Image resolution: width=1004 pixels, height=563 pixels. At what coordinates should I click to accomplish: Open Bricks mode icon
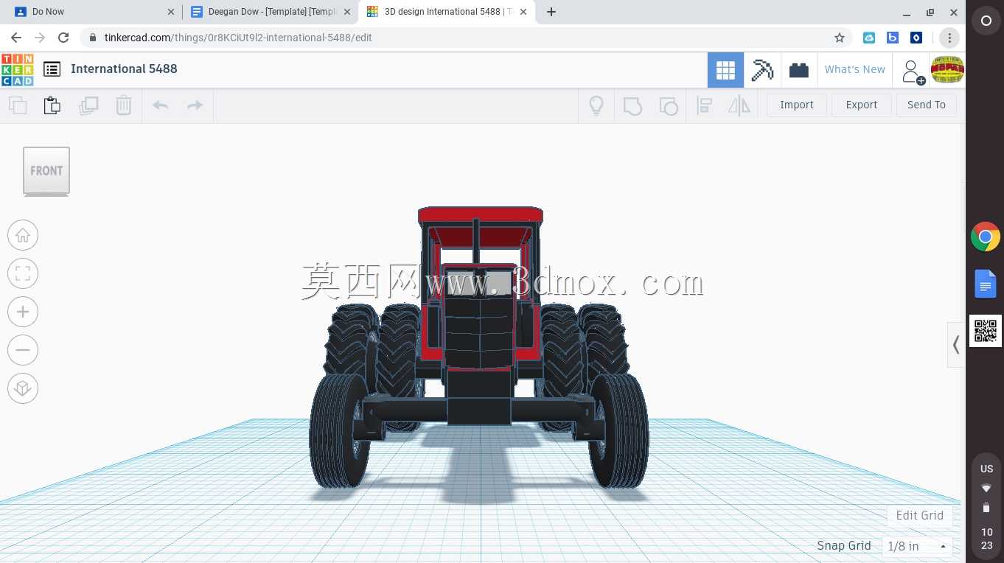coord(799,70)
